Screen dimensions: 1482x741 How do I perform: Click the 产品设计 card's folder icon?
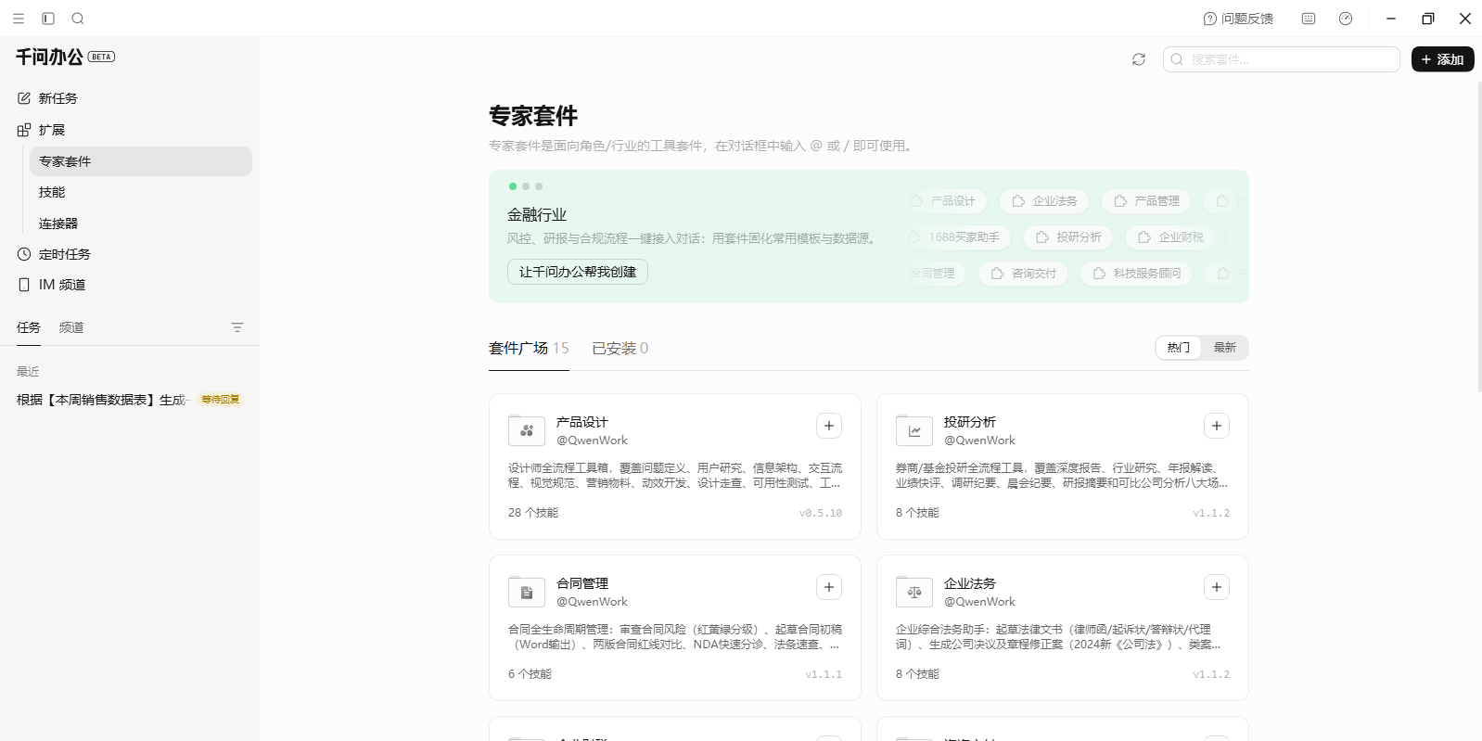pyautogui.click(x=527, y=430)
